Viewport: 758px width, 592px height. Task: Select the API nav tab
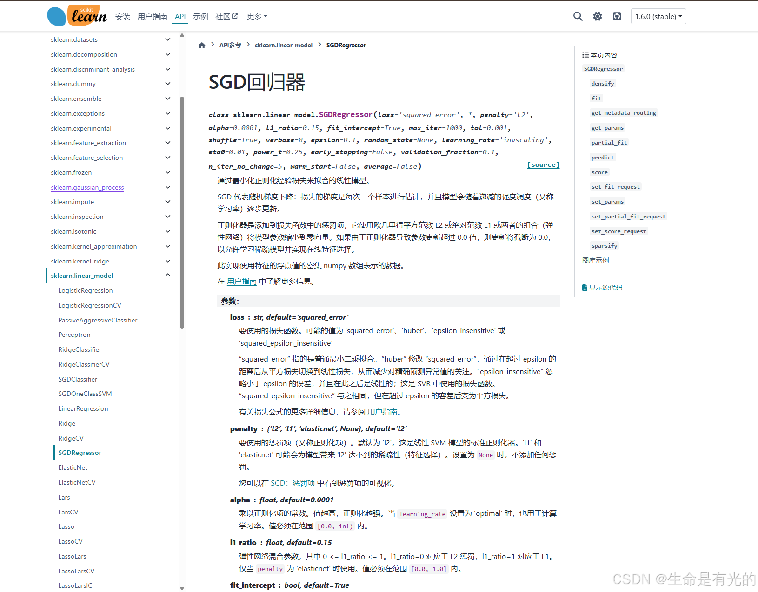tap(180, 17)
